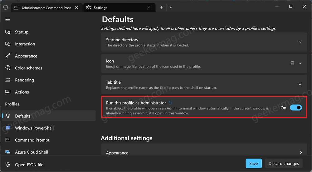Expand the Icon setting chevron
Viewport: 312px width, 172px height.
coord(300,63)
